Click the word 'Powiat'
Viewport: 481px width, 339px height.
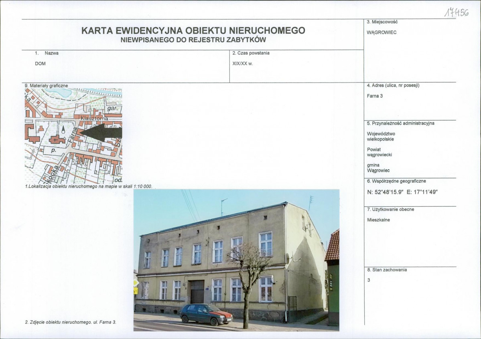[374, 149]
